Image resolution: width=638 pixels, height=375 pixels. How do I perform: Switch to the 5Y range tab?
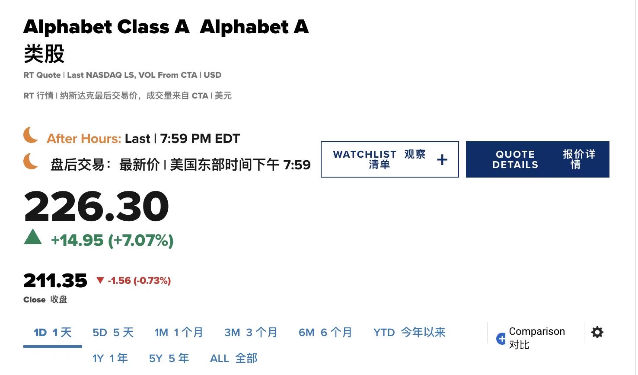(x=169, y=359)
